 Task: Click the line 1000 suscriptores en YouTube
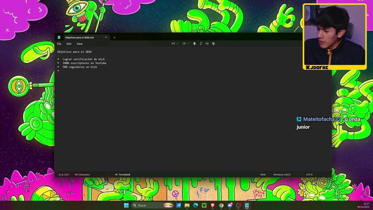pyautogui.click(x=85, y=63)
